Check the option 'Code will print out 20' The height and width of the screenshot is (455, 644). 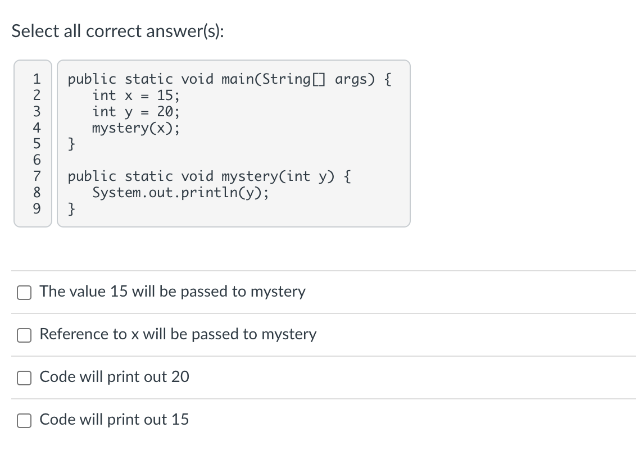(x=24, y=378)
